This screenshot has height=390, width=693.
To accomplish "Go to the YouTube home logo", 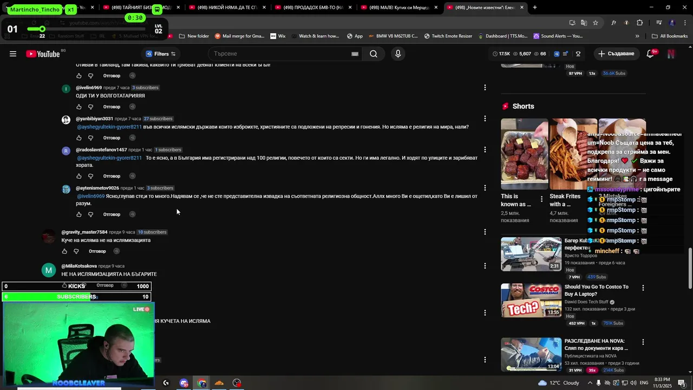I will coord(43,54).
